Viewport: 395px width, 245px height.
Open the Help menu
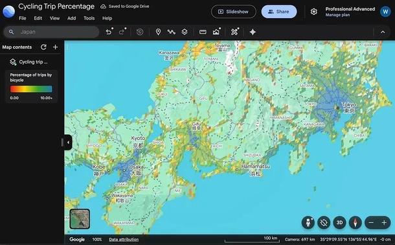(x=107, y=18)
